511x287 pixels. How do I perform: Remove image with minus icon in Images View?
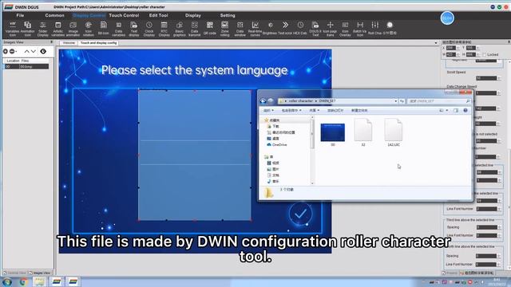pos(13,51)
